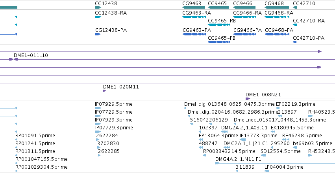Select the CG12438-PA protein arrow

pos(98,34)
